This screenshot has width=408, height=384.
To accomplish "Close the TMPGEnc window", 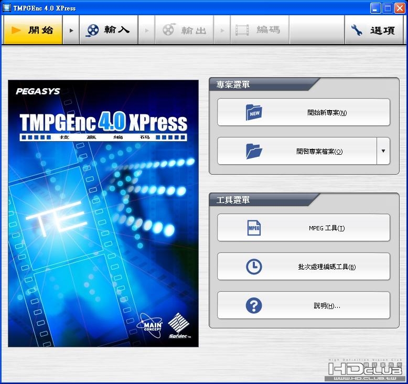I will (400, 8).
